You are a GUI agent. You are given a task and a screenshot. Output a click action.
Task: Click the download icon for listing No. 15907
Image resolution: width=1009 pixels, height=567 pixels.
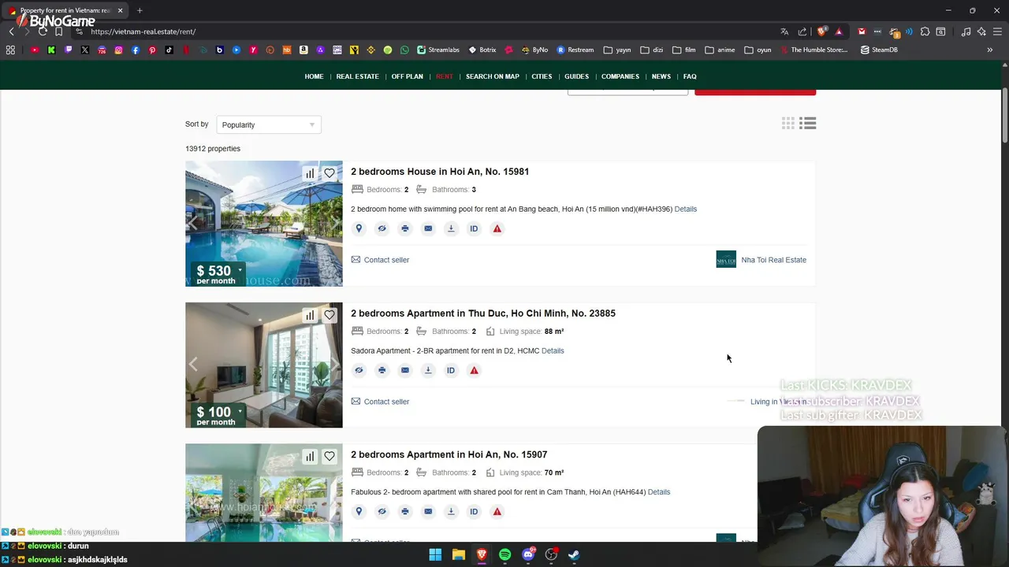pos(451,511)
